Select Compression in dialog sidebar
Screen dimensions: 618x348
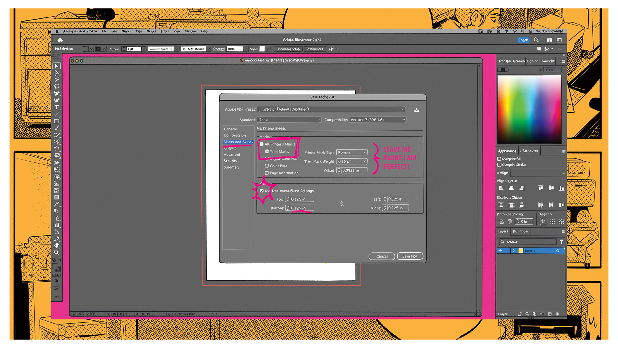[235, 136]
